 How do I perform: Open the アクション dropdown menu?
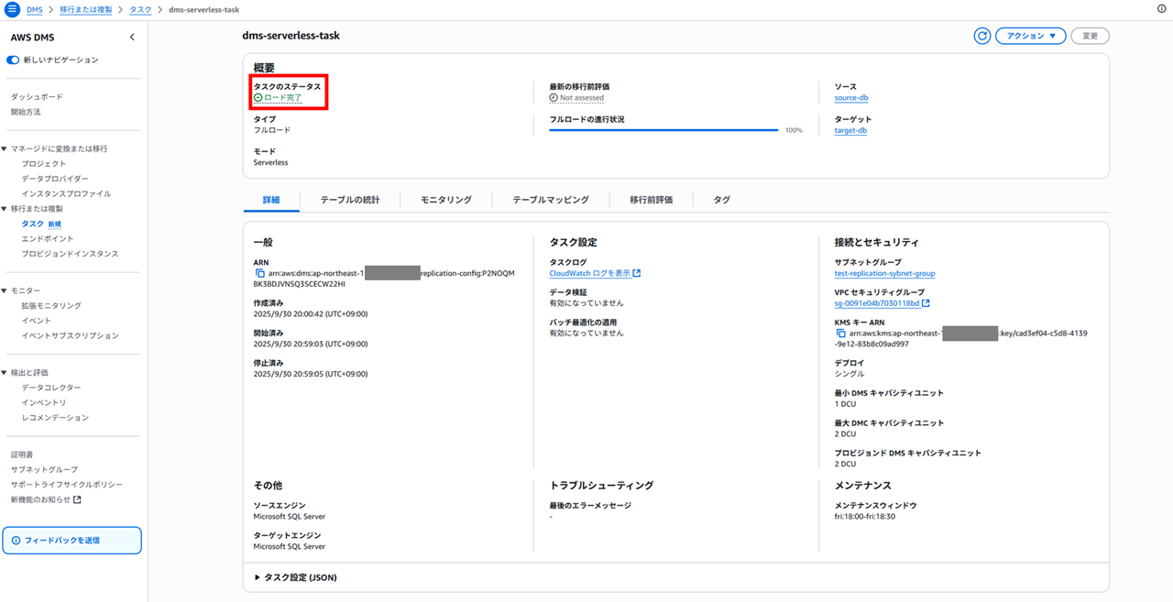click(x=1031, y=36)
